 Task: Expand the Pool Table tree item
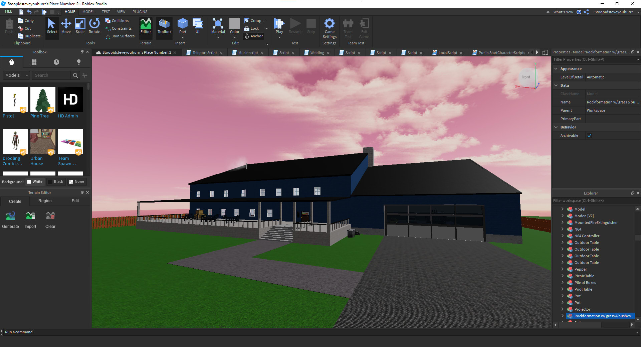point(563,289)
